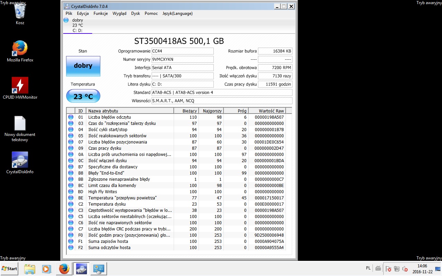Open the Język(Language) menu
The width and height of the screenshot is (442, 276).
coord(177,13)
